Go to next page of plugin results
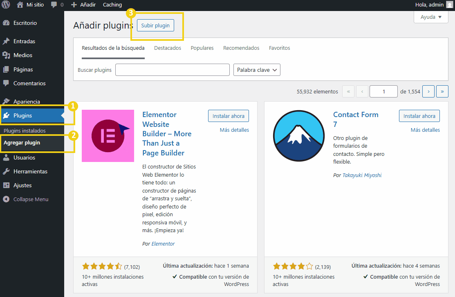455x297 pixels. click(428, 91)
